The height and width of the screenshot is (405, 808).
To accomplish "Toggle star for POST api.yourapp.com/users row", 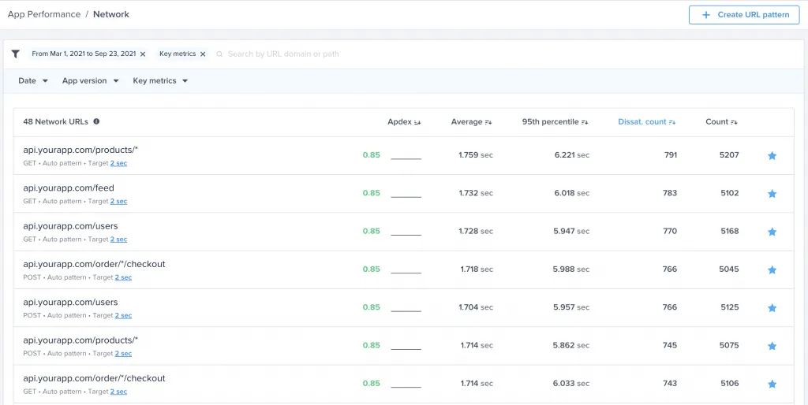I will 772,308.
